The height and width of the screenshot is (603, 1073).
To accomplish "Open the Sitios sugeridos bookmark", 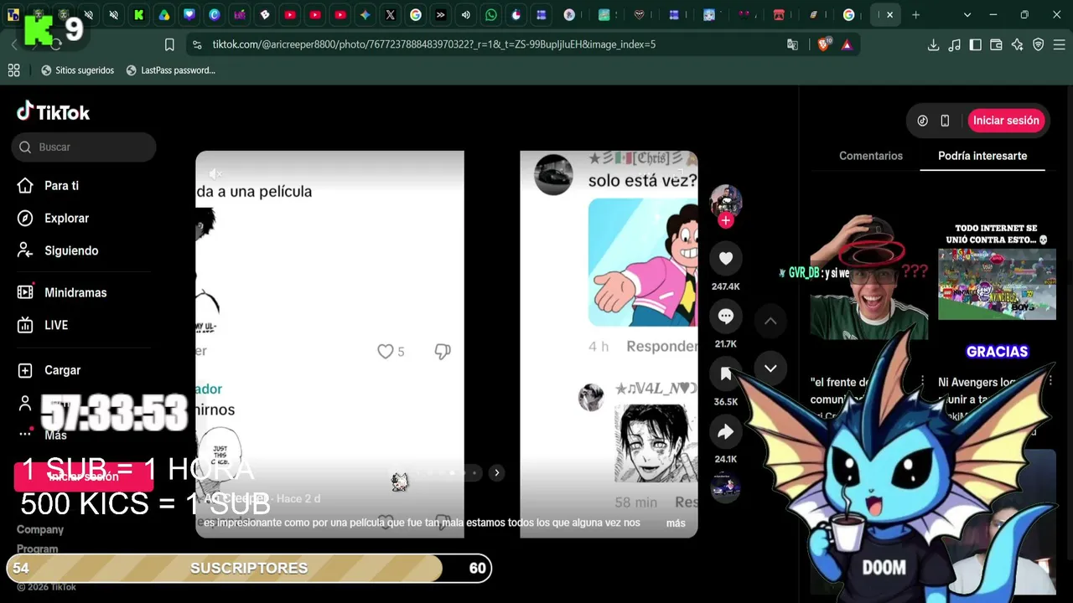I will (77, 70).
